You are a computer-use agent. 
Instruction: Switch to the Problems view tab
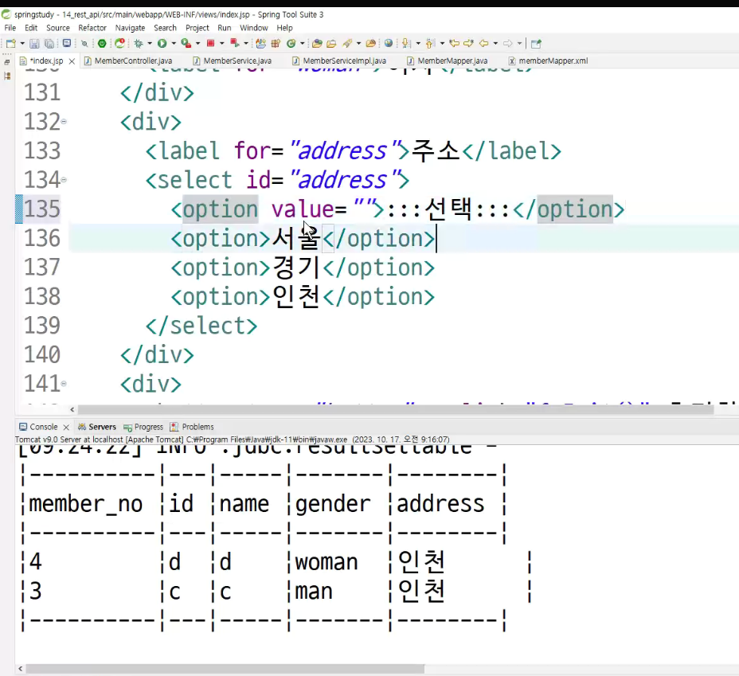[x=192, y=427]
